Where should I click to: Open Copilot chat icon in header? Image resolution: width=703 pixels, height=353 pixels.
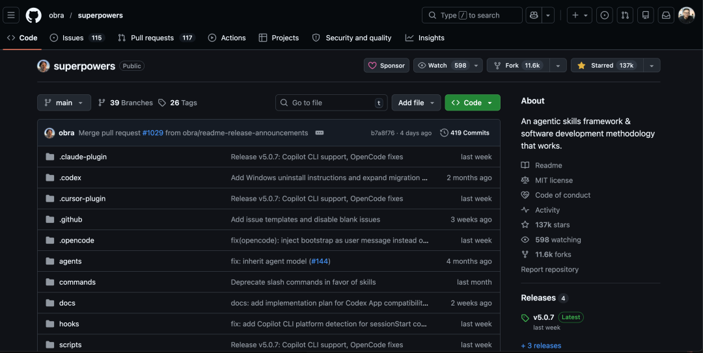coord(534,15)
